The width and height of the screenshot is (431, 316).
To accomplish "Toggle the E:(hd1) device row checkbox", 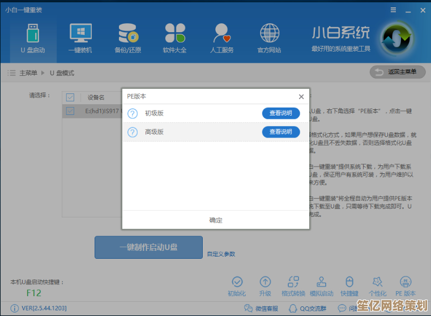I will coord(70,111).
